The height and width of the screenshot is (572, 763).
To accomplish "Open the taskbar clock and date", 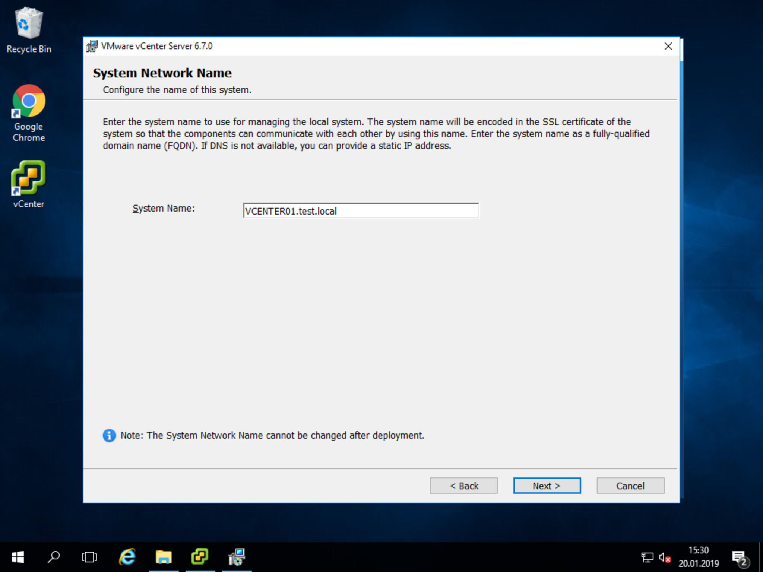I will click(698, 557).
